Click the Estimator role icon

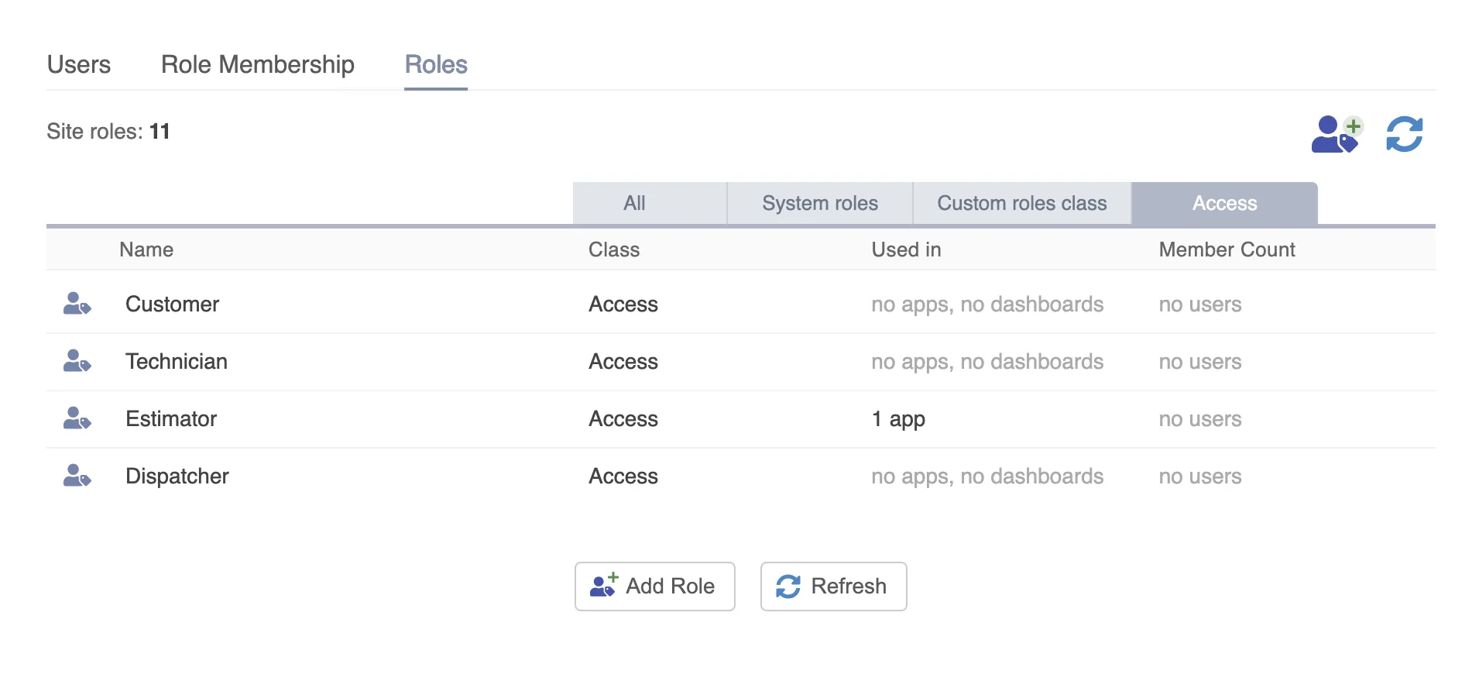pyautogui.click(x=77, y=418)
